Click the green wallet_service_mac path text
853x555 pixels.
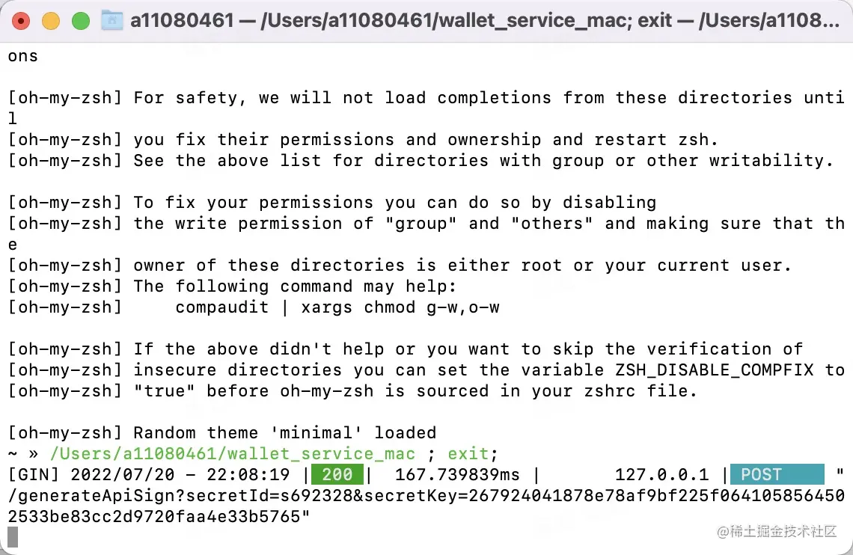[232, 453]
